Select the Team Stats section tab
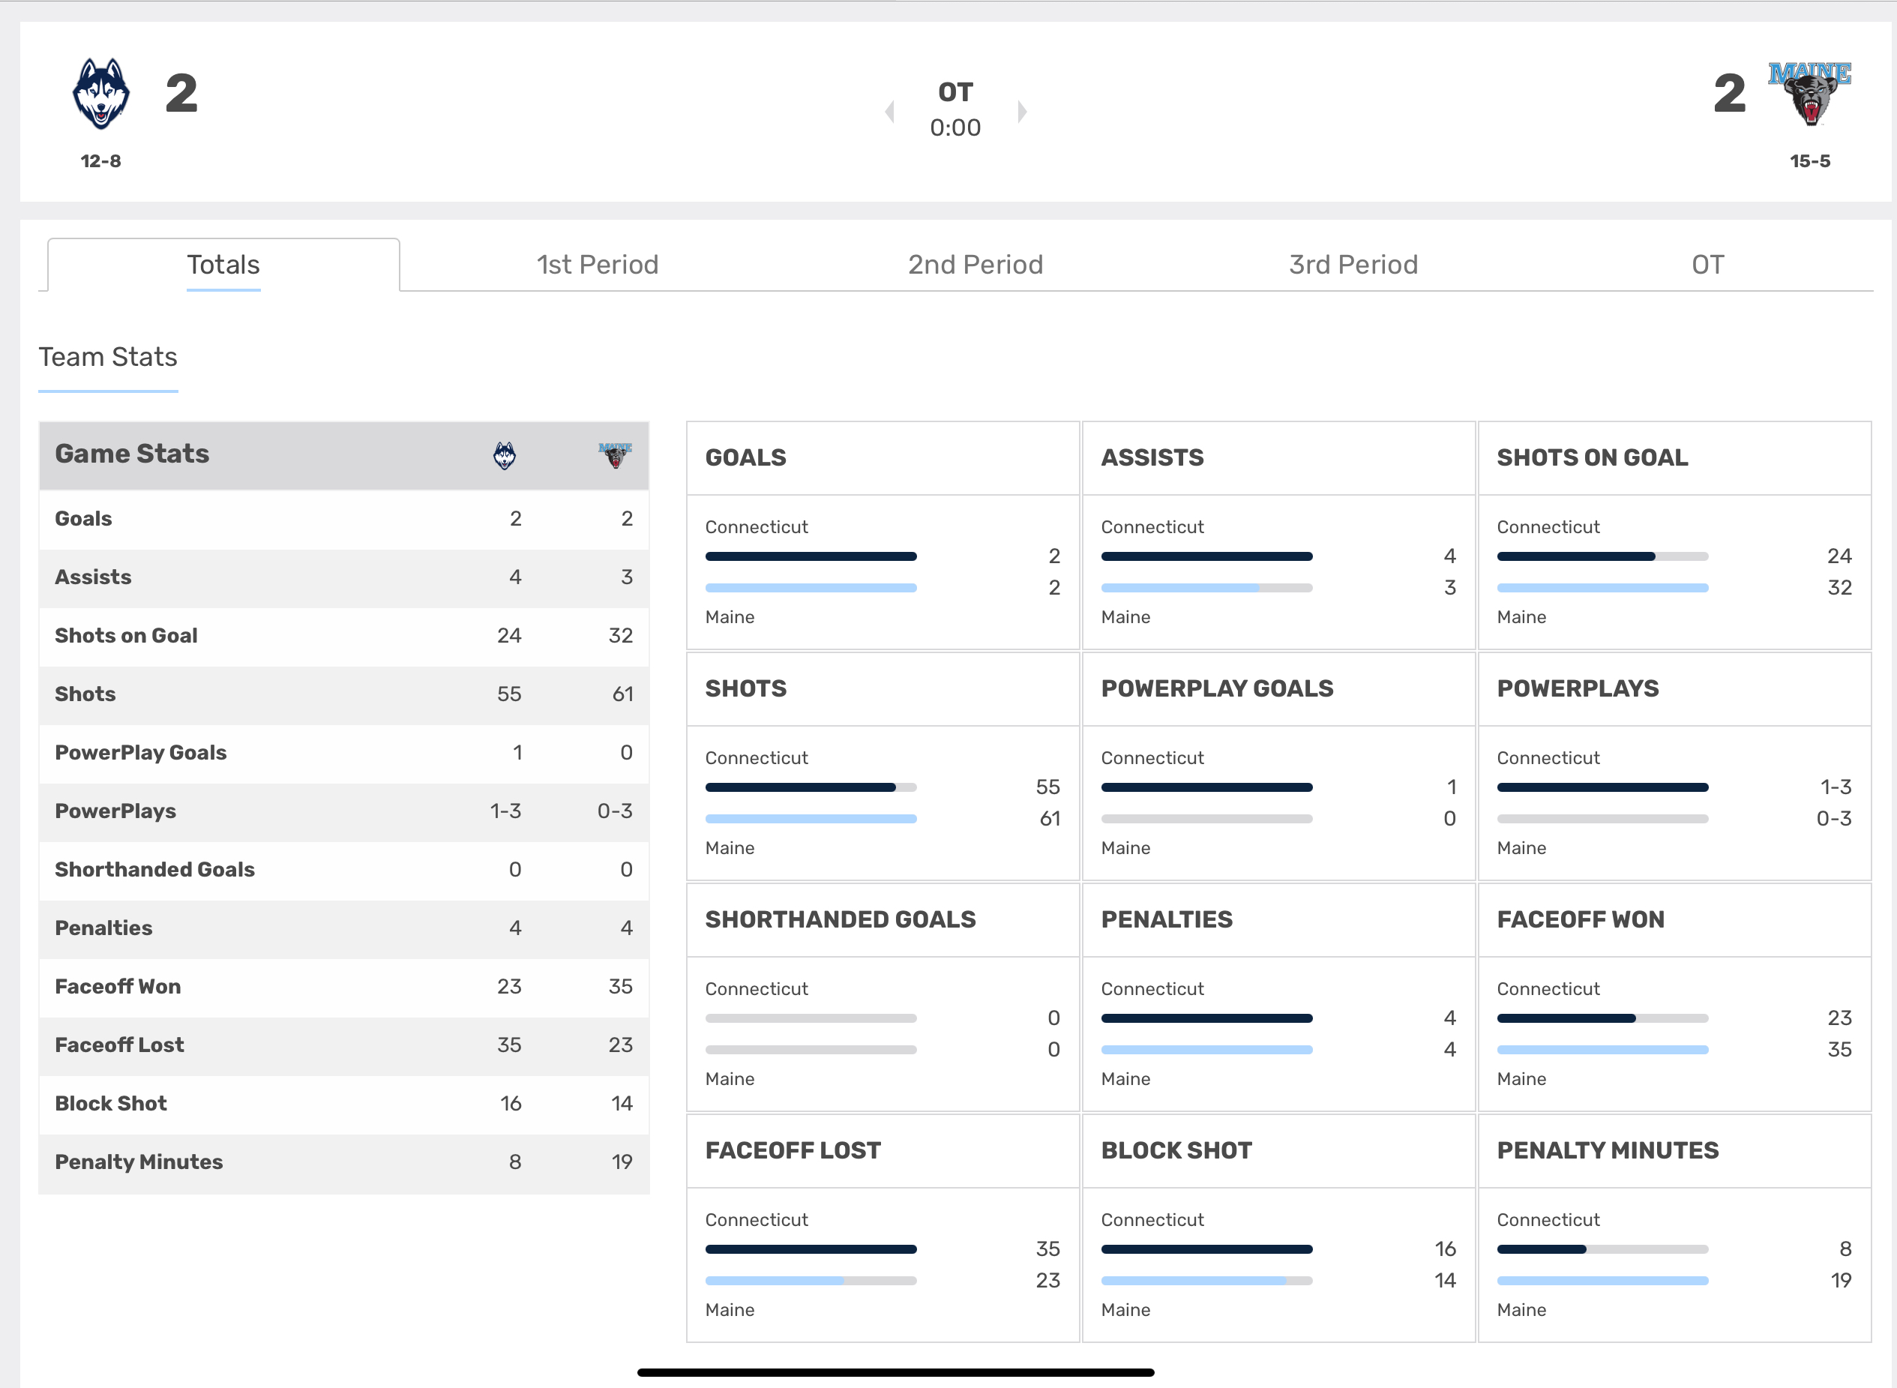The width and height of the screenshot is (1897, 1388). [x=109, y=357]
